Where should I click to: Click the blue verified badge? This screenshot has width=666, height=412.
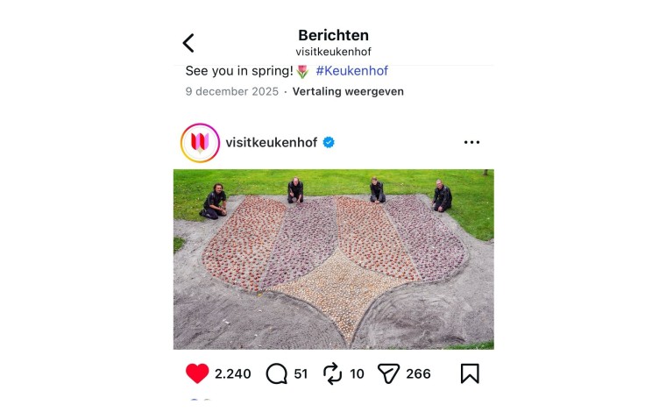tap(329, 142)
